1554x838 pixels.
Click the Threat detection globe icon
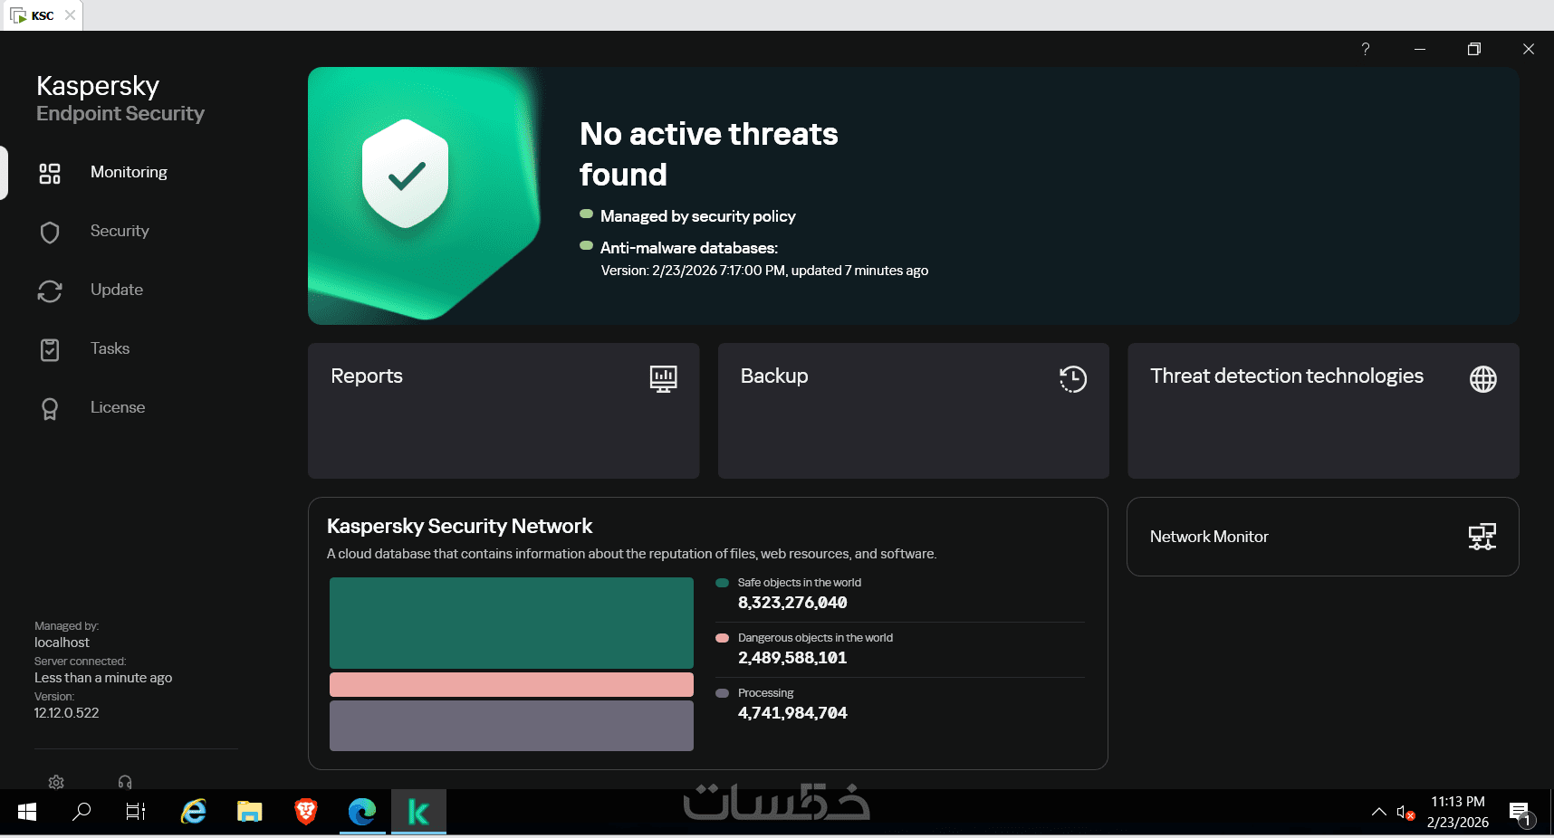1482,378
